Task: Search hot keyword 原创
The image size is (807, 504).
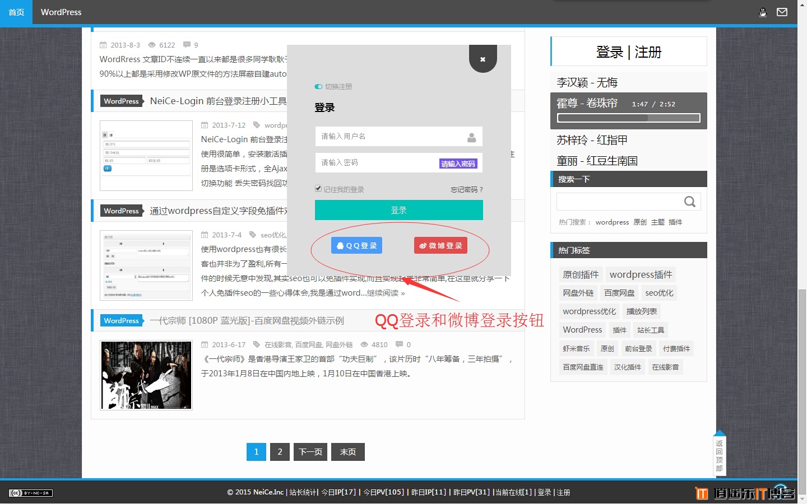Action: [x=640, y=222]
